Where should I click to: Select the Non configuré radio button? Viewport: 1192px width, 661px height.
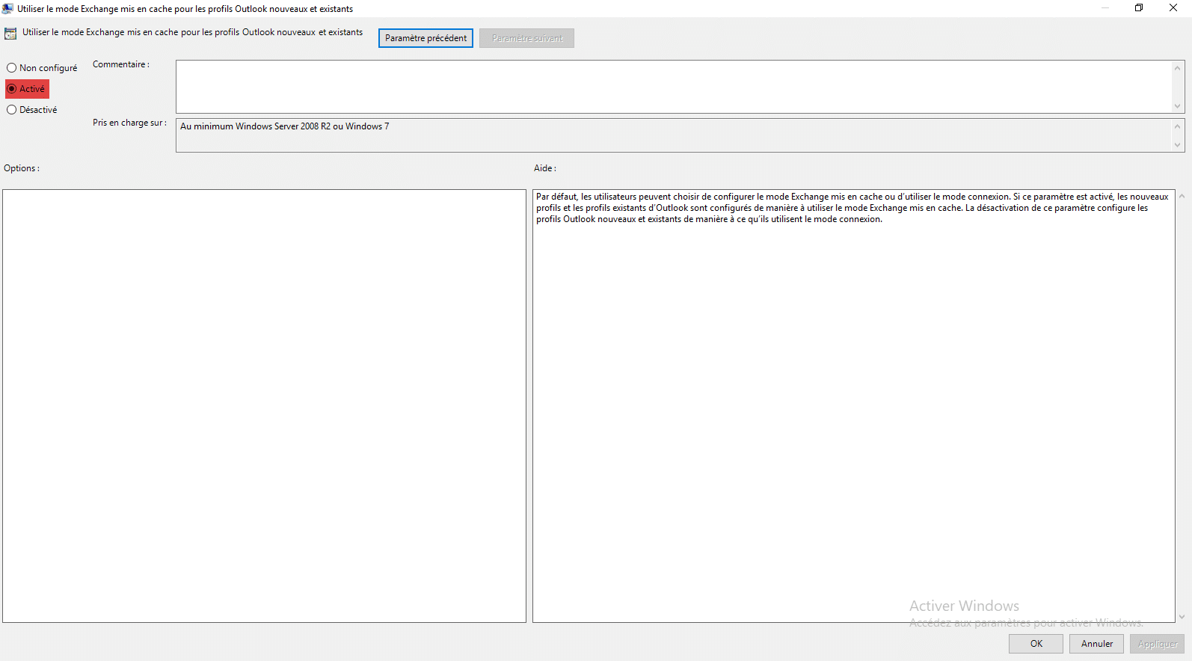point(12,68)
